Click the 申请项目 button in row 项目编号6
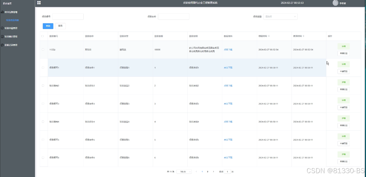366x177 pixels. pos(344,161)
